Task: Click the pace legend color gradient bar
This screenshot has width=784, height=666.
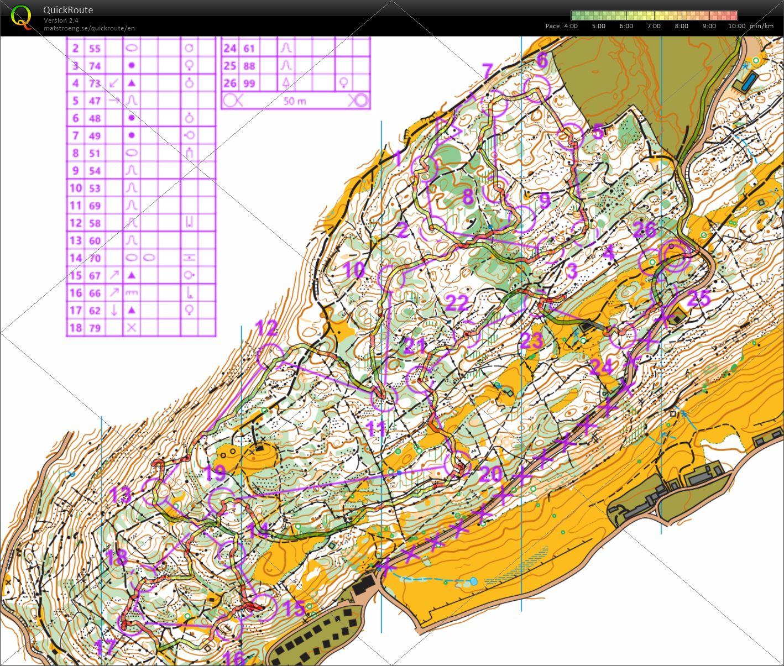Action: [x=654, y=15]
